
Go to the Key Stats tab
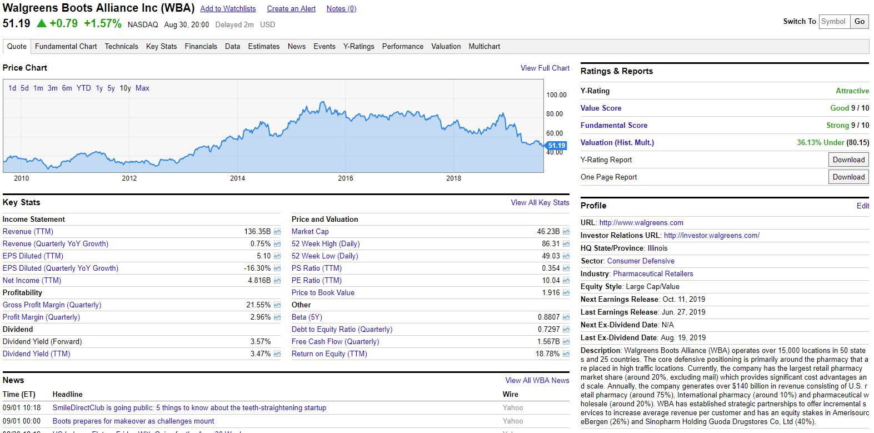161,47
